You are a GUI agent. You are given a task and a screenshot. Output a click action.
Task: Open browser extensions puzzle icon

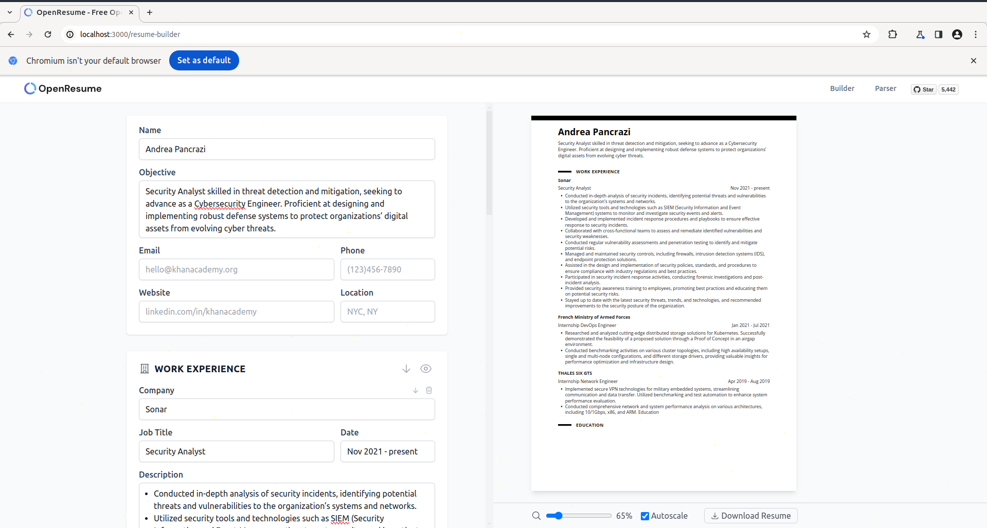tap(892, 34)
